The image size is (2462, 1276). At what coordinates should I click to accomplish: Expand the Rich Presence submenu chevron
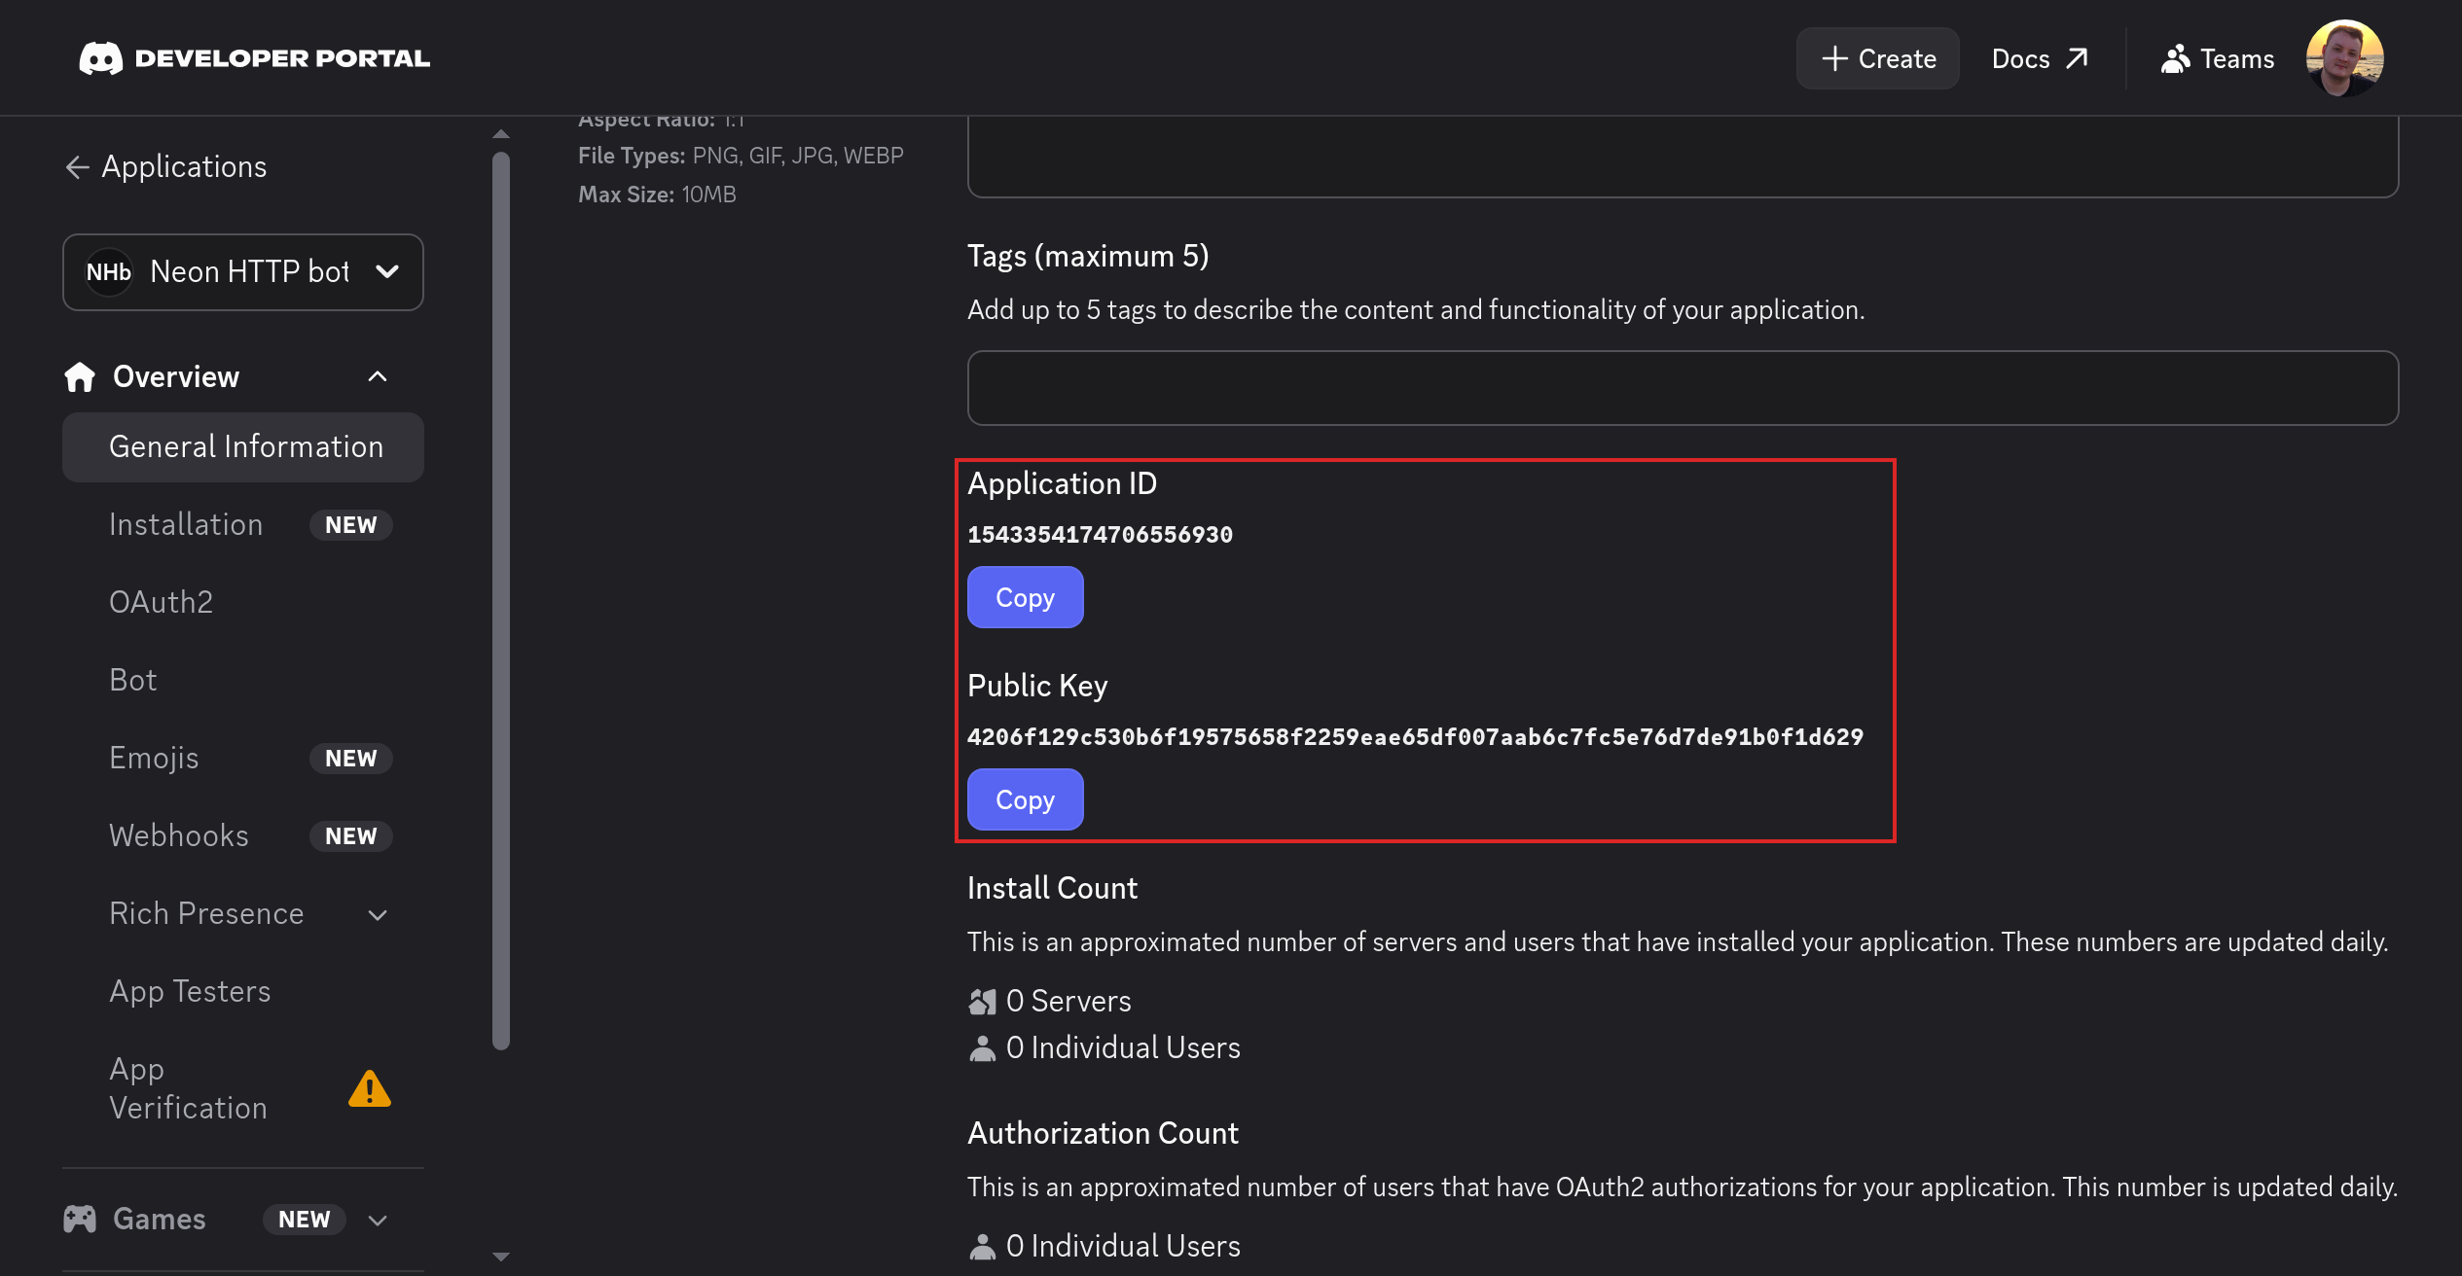pyautogui.click(x=378, y=914)
